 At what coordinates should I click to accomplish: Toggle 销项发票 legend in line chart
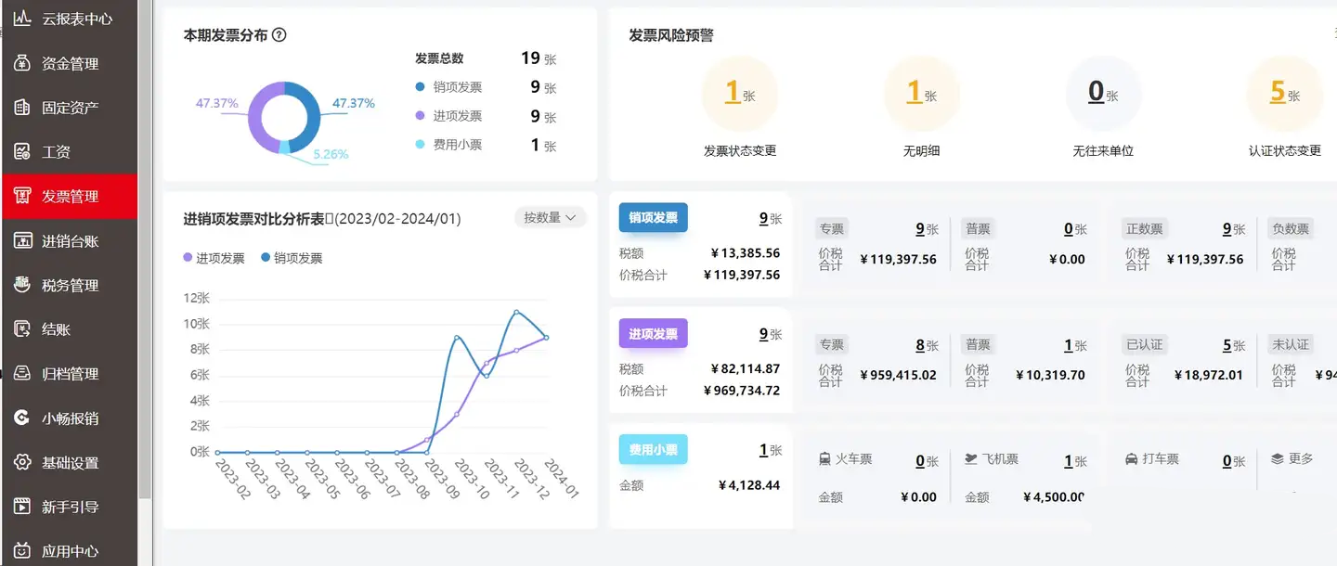pyautogui.click(x=292, y=259)
